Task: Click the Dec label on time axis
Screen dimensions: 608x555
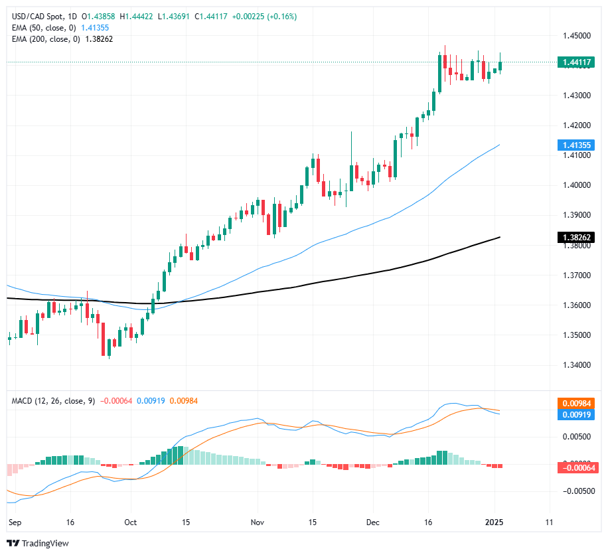Action: click(x=372, y=522)
